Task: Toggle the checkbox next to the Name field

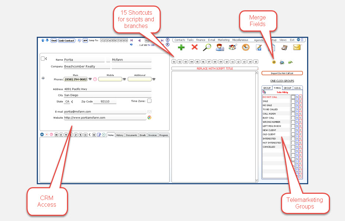Action: 43,58
